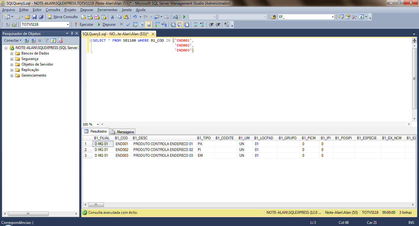Viewport: 419px width, 226px height.
Task: Expand the Gerenciamento node
Action: [12, 75]
